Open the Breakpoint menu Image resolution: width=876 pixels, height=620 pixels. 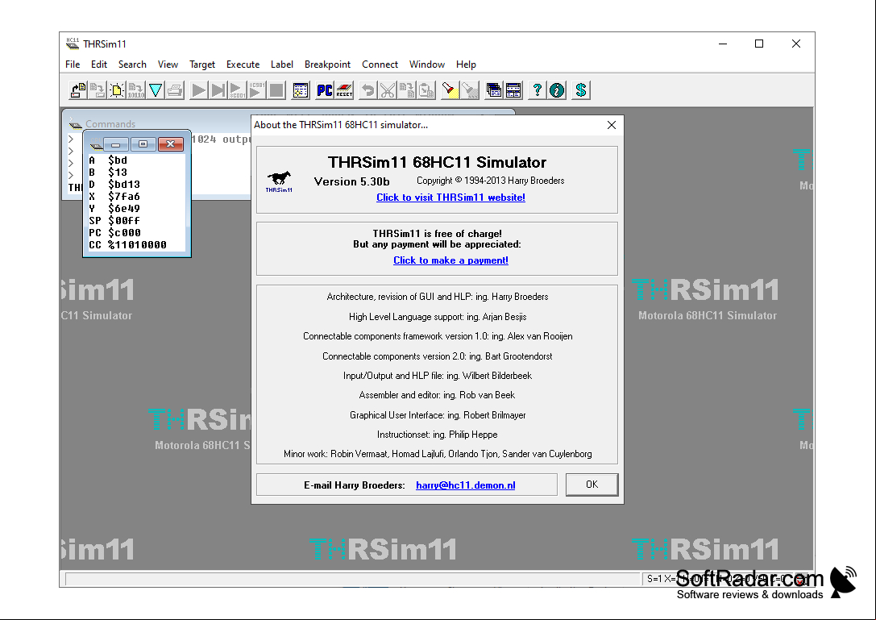327,64
